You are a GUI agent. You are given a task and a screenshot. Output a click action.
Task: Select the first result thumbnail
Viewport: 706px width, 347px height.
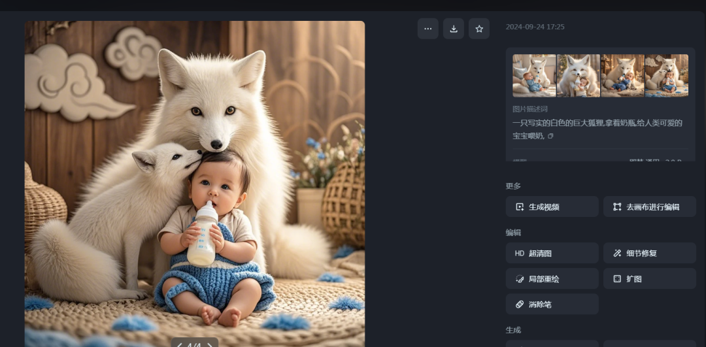(534, 76)
